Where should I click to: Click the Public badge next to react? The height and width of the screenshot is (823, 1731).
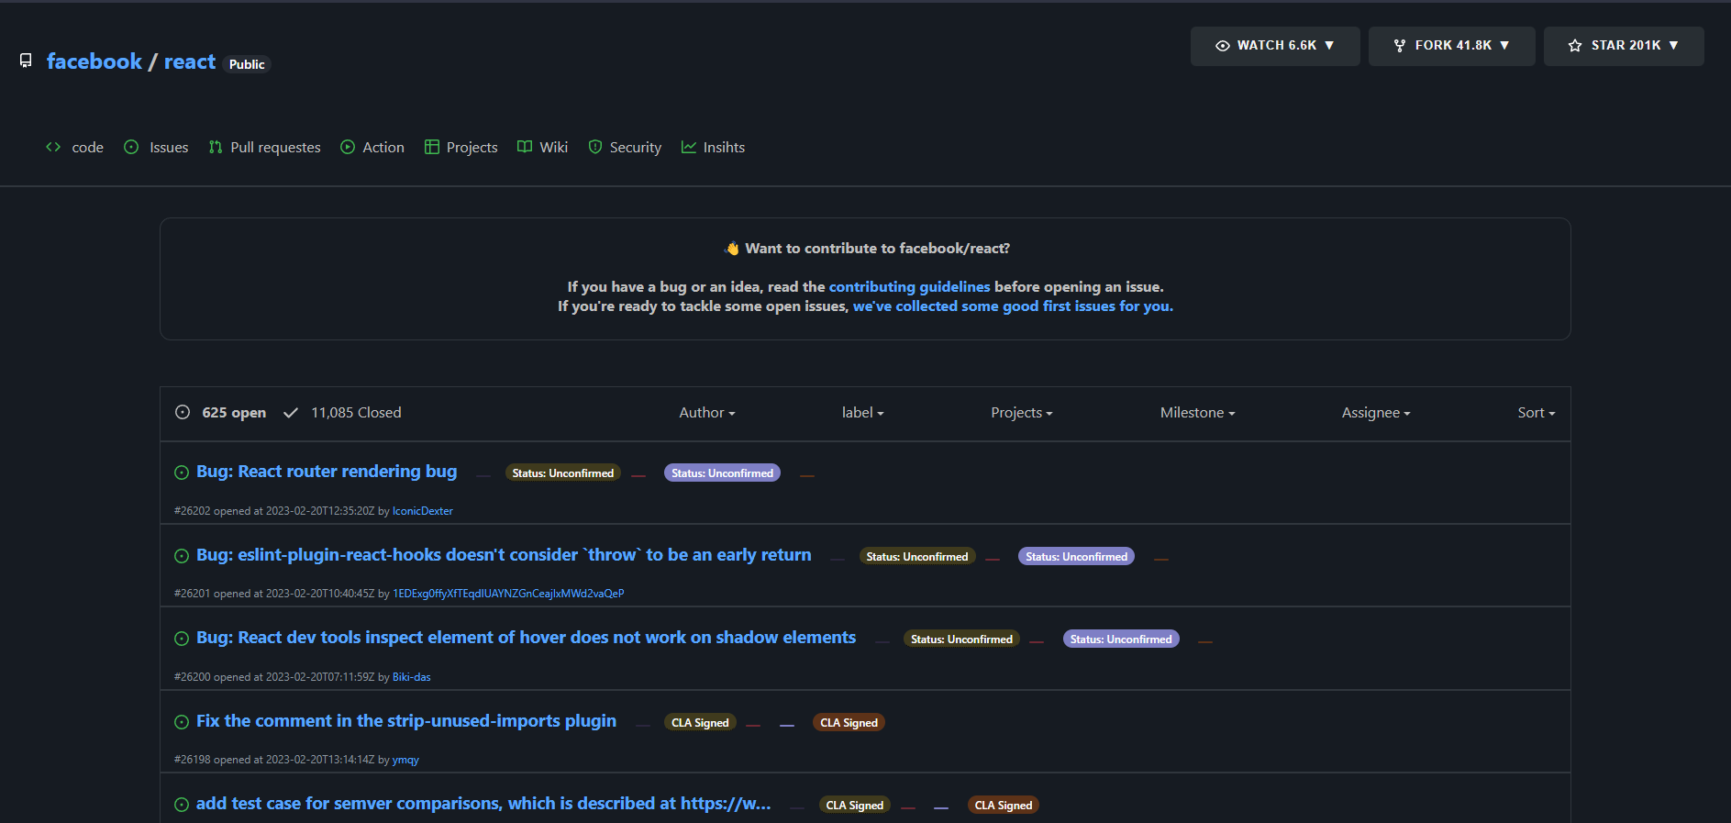pyautogui.click(x=247, y=64)
